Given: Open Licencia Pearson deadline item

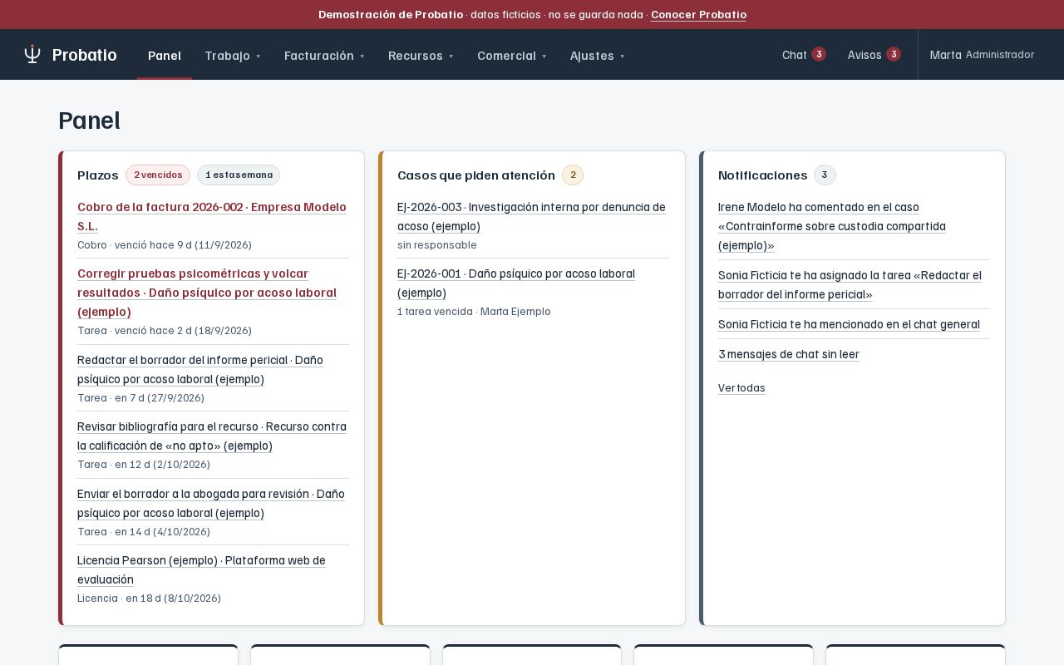Looking at the screenshot, I should 201,569.
